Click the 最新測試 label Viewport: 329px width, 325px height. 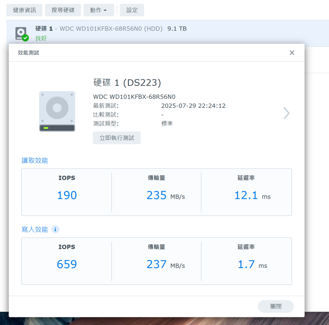pos(106,106)
